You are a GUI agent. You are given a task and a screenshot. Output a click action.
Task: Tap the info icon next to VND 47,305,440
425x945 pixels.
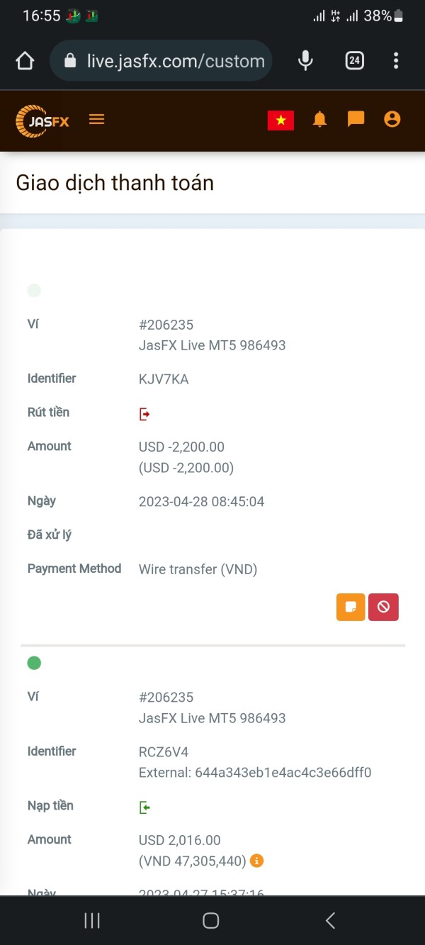tap(257, 861)
